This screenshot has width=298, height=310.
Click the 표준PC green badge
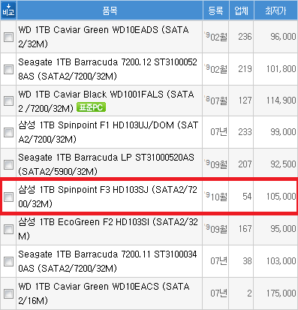pos(91,107)
